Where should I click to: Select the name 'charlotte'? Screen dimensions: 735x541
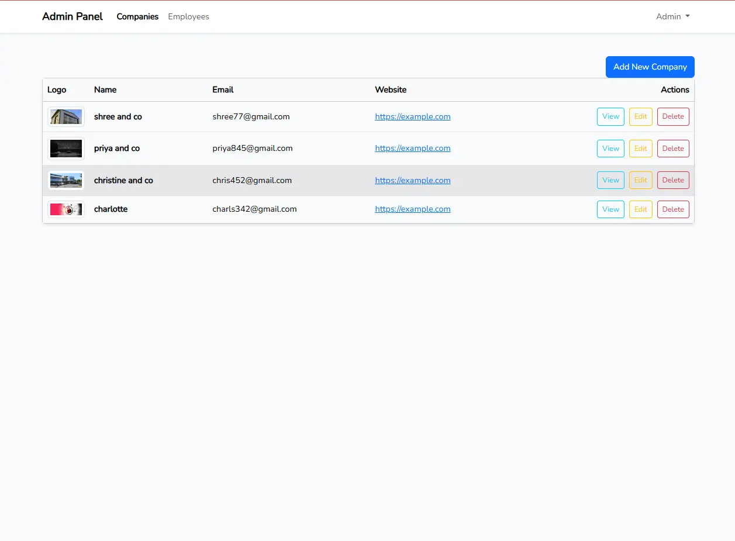(111, 209)
